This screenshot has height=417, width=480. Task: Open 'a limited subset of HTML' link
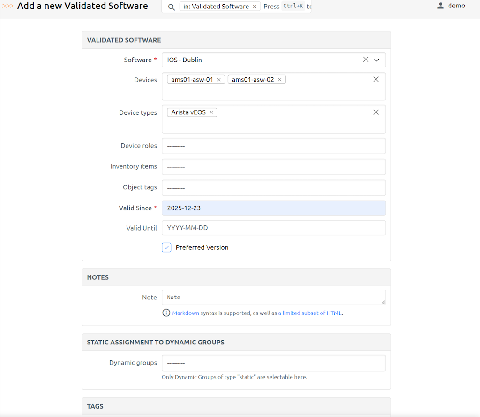tap(310, 313)
